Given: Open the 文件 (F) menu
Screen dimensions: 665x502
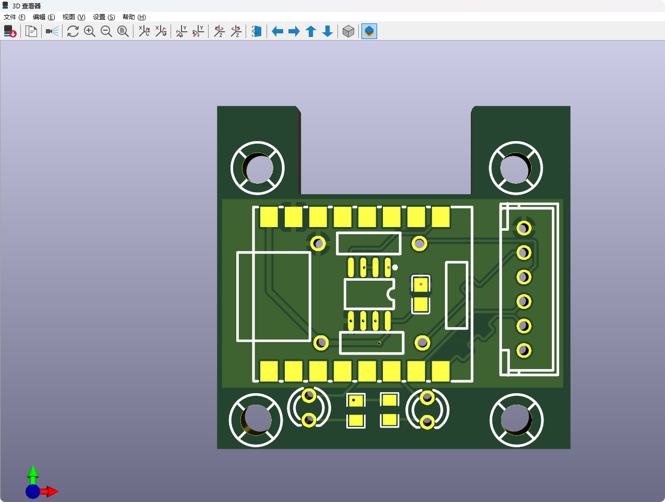Looking at the screenshot, I should point(15,17).
